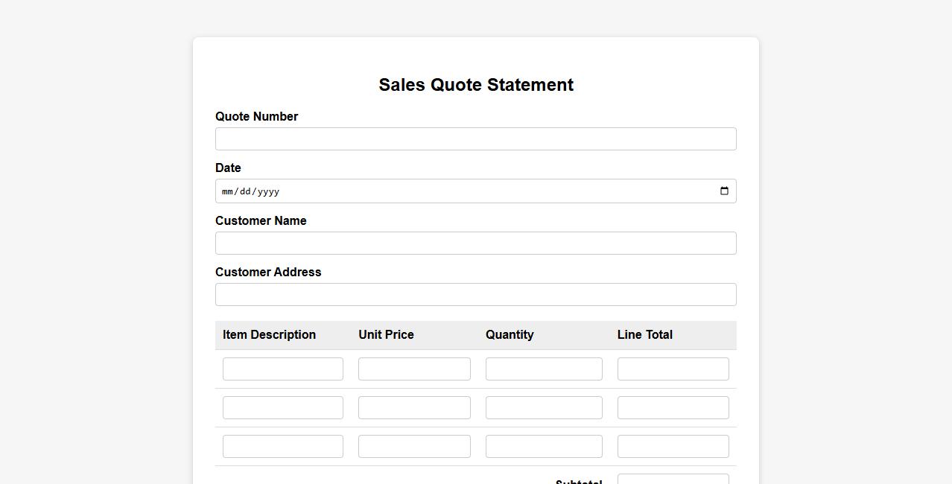The image size is (952, 484).
Task: Select second row Quantity input
Action: point(544,408)
